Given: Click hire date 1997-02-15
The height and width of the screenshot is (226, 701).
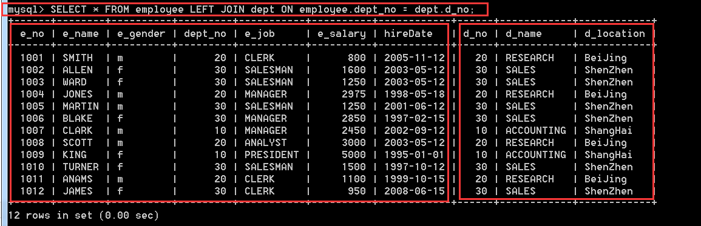Looking at the screenshot, I should point(415,118).
